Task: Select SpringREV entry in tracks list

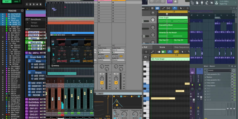Action: pos(15,98)
